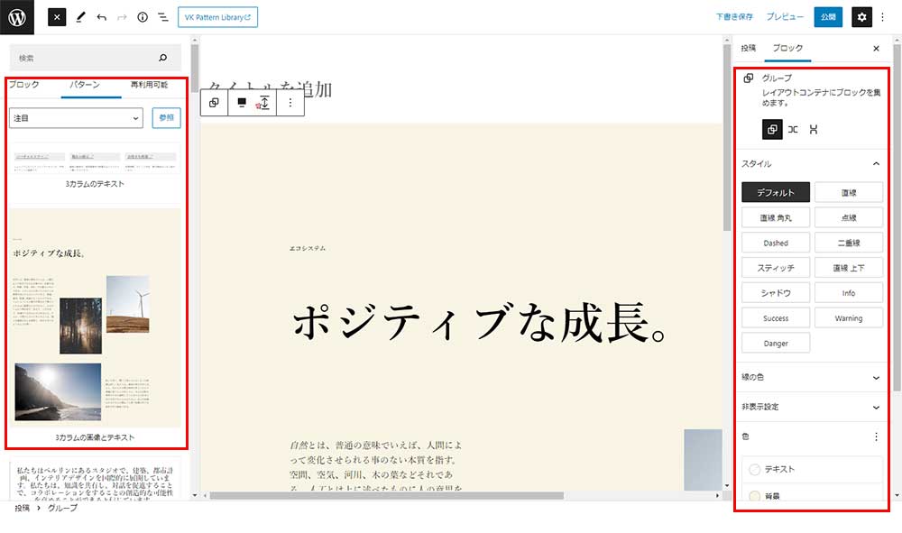Click the undo arrow icon
The width and height of the screenshot is (902, 533).
101,17
